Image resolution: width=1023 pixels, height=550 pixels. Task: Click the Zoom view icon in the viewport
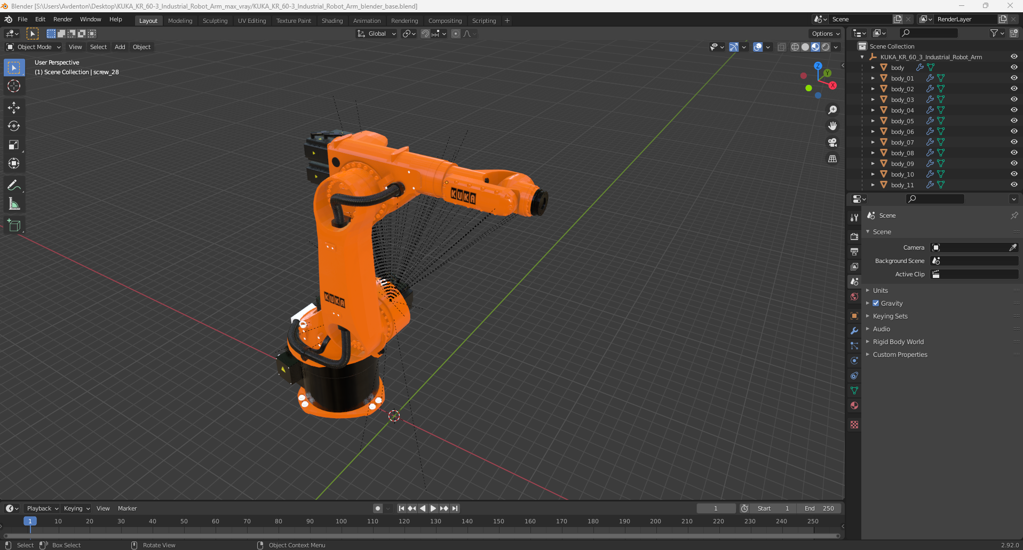click(832, 110)
